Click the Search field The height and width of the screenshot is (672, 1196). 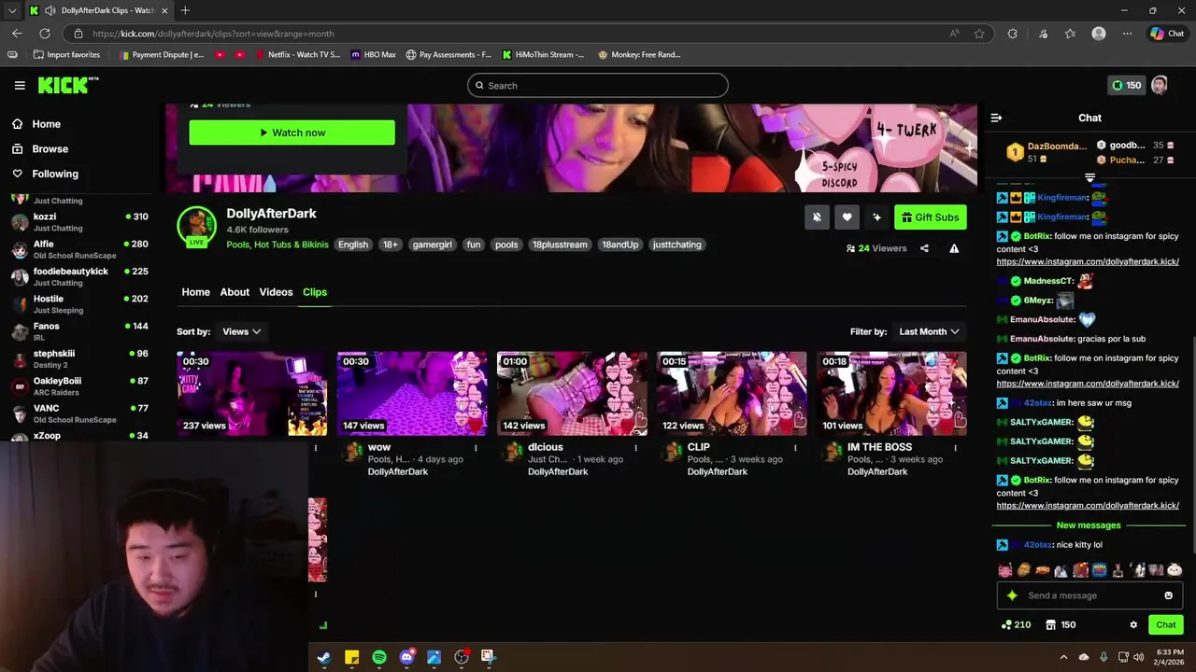(x=598, y=86)
